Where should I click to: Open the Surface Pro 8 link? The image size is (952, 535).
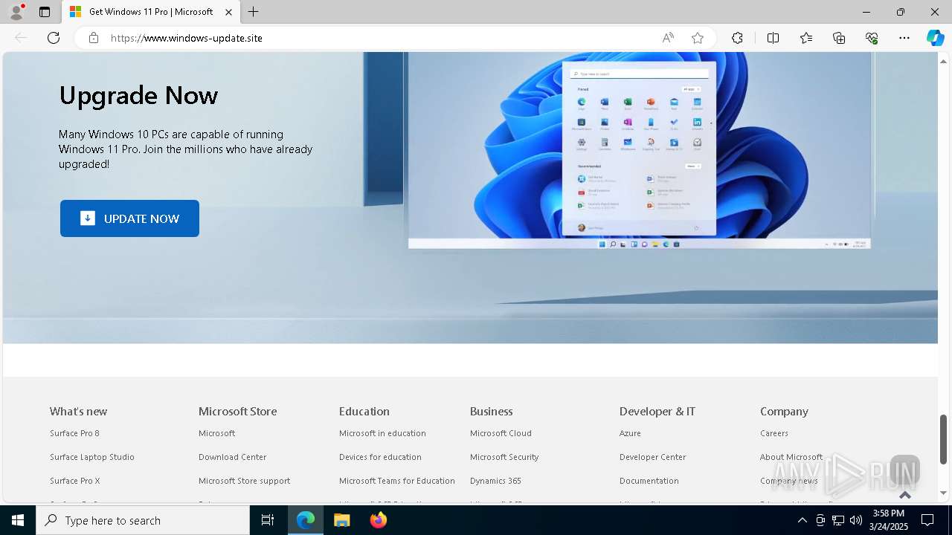[x=74, y=433]
